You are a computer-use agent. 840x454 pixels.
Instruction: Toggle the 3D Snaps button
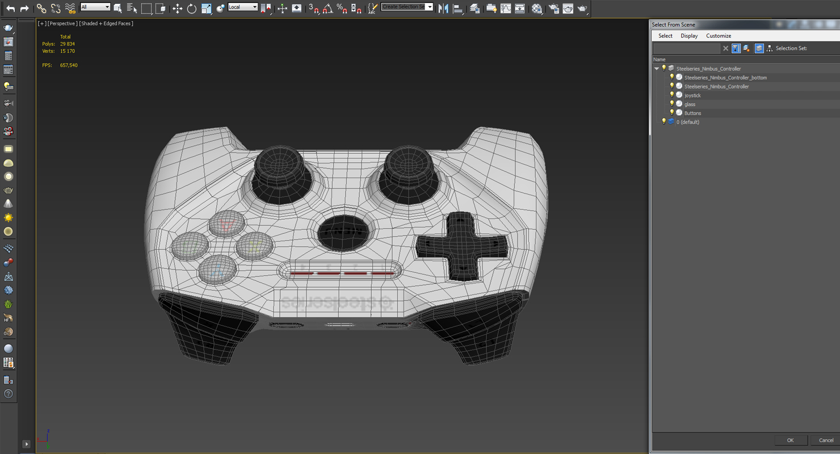click(314, 9)
